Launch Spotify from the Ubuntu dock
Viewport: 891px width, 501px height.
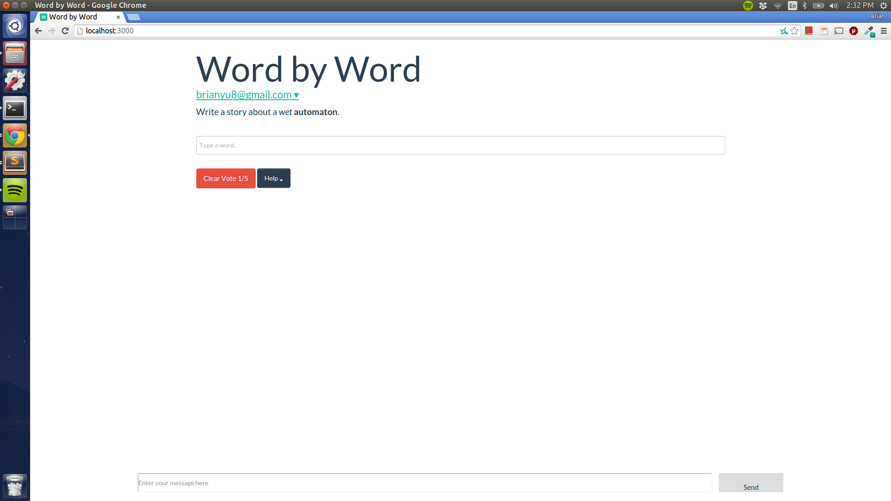[15, 190]
